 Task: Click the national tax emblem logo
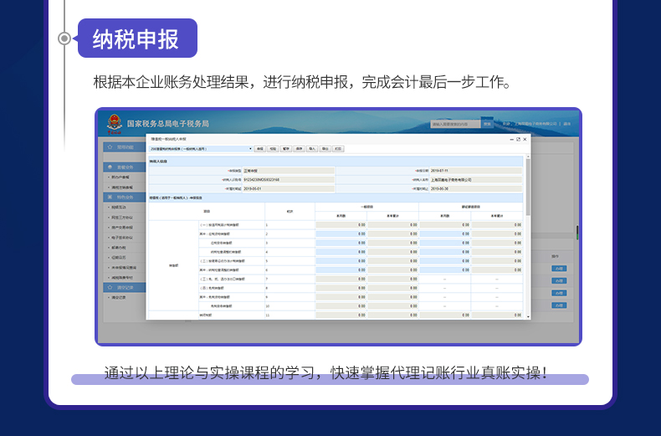coord(113,123)
